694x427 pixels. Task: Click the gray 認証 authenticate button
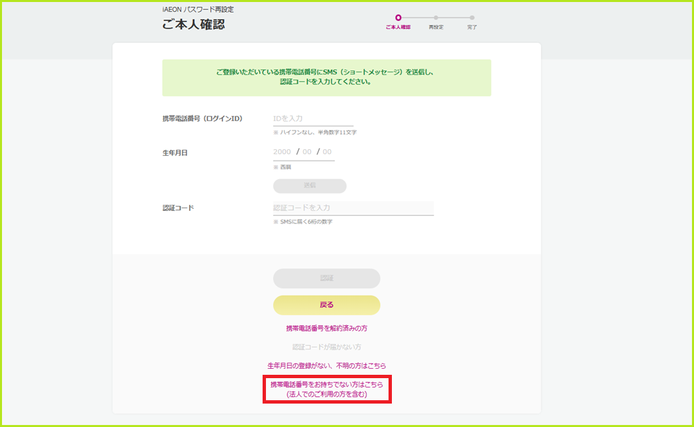[327, 278]
